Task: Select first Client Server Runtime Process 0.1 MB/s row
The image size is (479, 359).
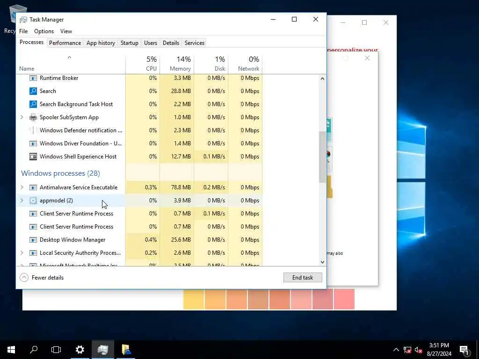Action: coord(140,214)
